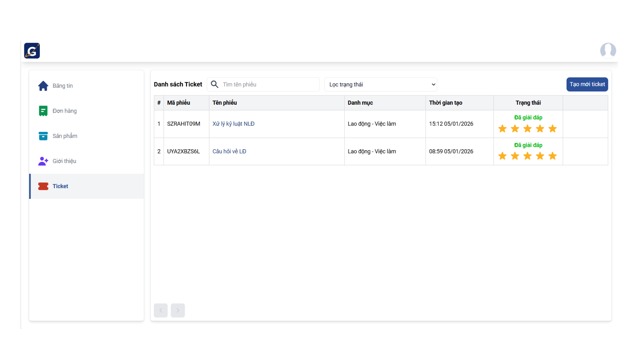Click the search magnifier icon
Viewport: 638px width, 359px height.
[215, 84]
